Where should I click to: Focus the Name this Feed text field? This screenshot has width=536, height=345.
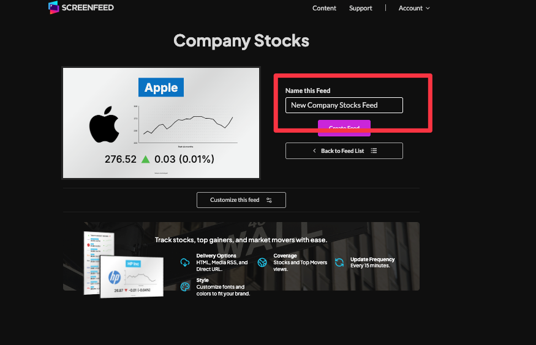click(344, 105)
